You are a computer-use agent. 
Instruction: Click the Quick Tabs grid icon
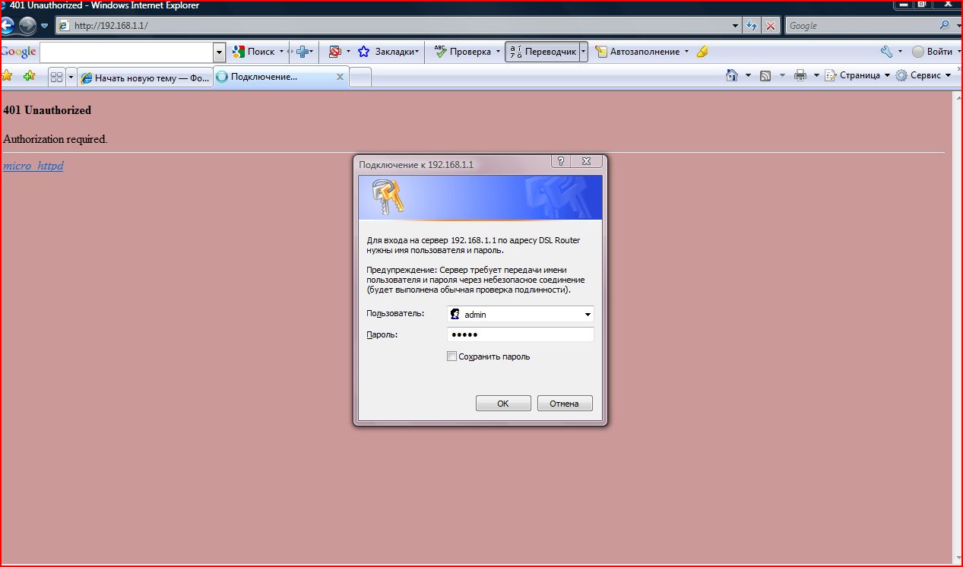[x=56, y=77]
